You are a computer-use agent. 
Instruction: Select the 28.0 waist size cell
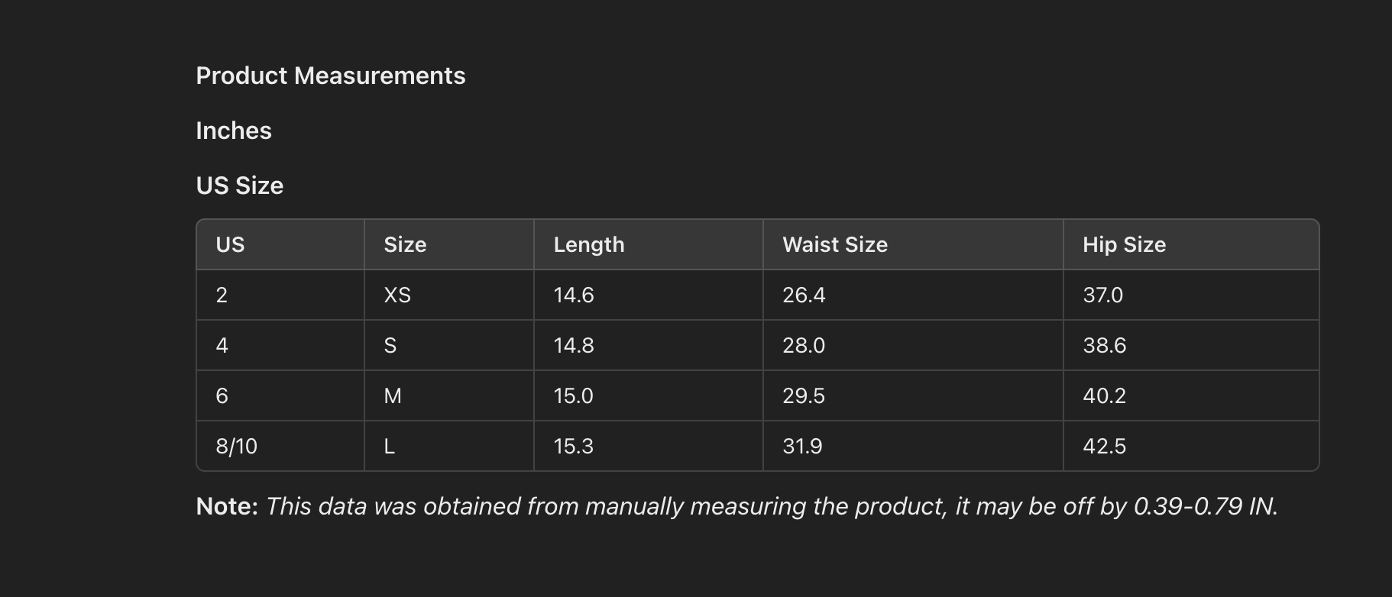point(804,345)
